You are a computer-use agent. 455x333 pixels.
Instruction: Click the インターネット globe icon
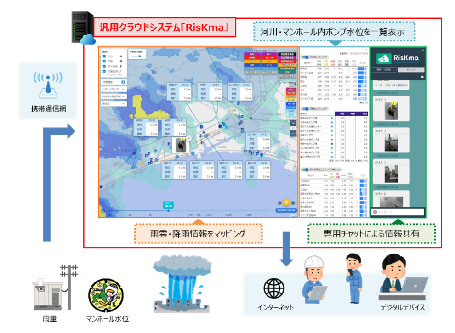coord(274,288)
